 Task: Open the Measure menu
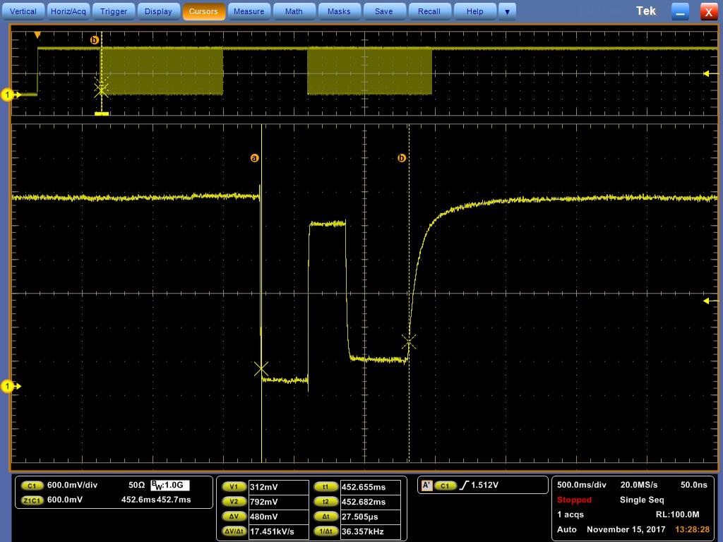tap(249, 11)
